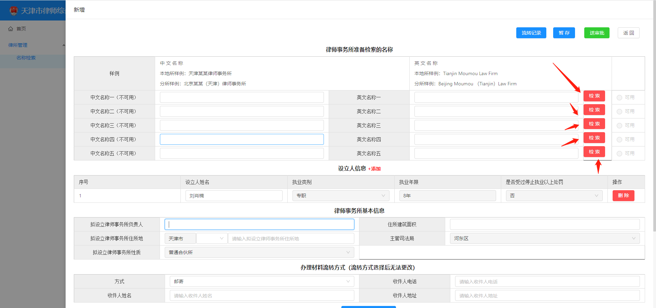Image resolution: width=656 pixels, height=308 pixels.
Task: Open 名称检索 in the sidebar
Action: (26, 58)
